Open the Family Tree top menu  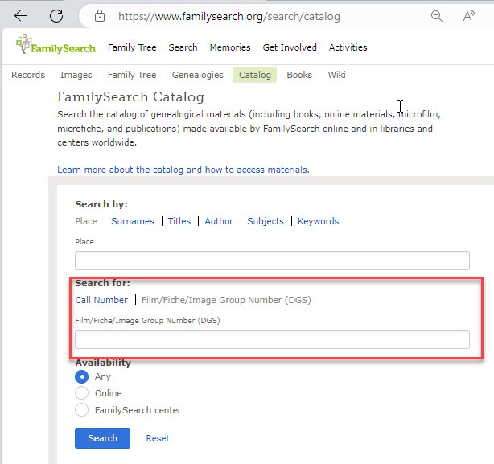pyautogui.click(x=132, y=47)
